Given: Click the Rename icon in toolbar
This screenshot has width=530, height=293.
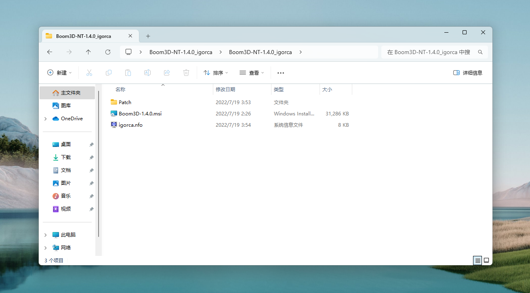Looking at the screenshot, I should 147,73.
